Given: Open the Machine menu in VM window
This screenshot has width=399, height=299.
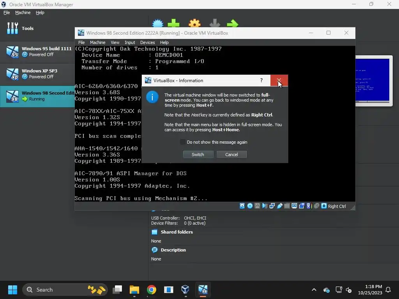Looking at the screenshot, I should [x=97, y=42].
